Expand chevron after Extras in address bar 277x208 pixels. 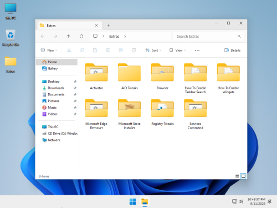125,37
